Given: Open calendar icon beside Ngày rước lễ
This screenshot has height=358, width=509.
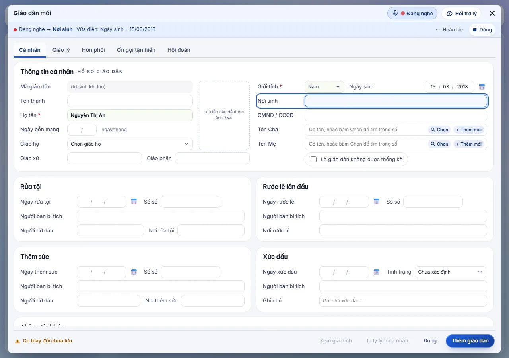Looking at the screenshot, I should 377,202.
